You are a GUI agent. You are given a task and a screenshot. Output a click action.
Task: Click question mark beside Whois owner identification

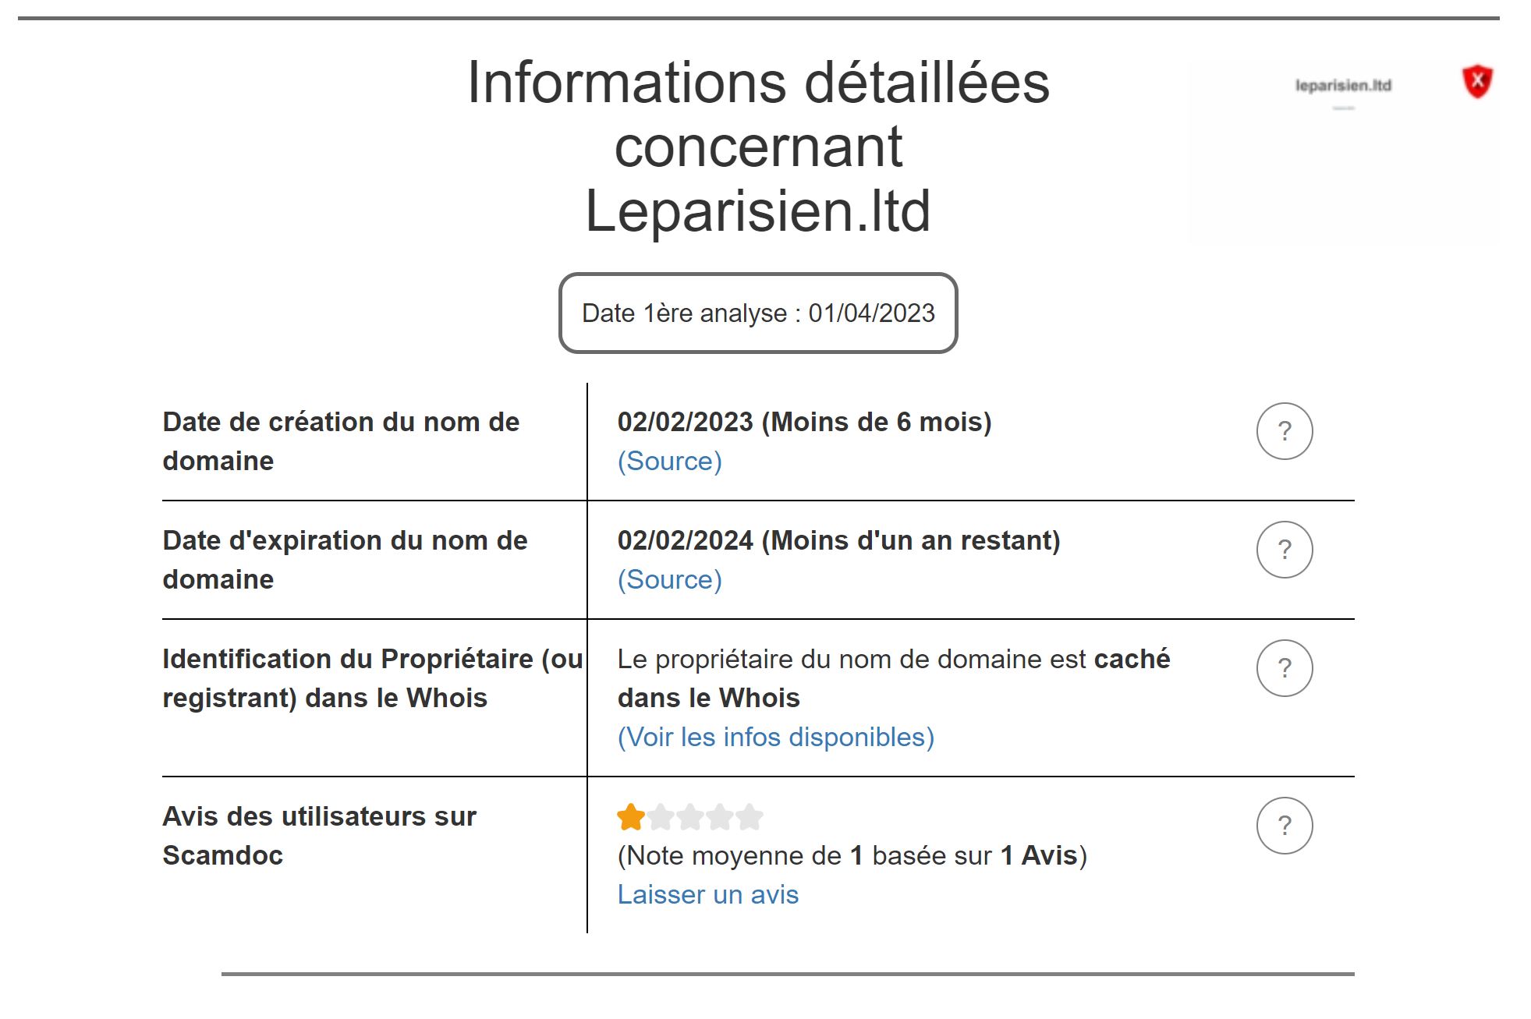(x=1285, y=668)
